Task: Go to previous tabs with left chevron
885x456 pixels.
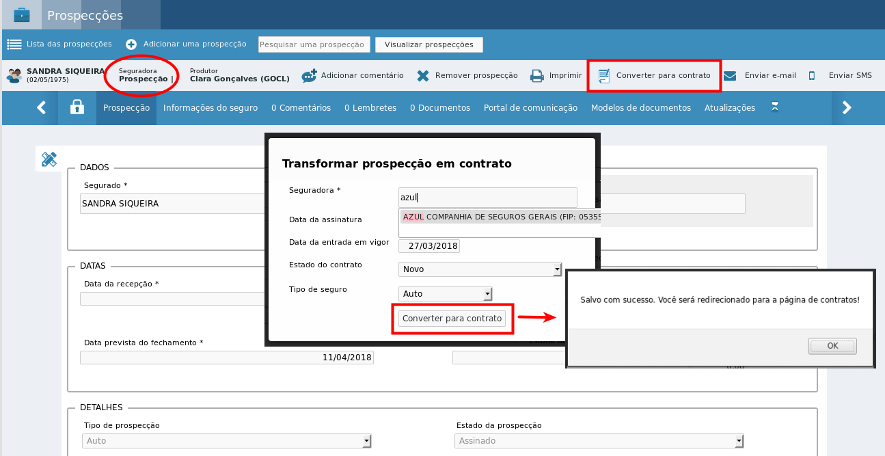Action: (42, 107)
